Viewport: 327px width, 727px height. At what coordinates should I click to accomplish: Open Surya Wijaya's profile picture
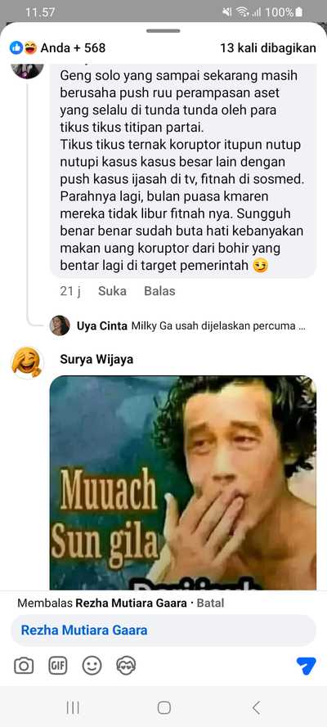pyautogui.click(x=27, y=361)
